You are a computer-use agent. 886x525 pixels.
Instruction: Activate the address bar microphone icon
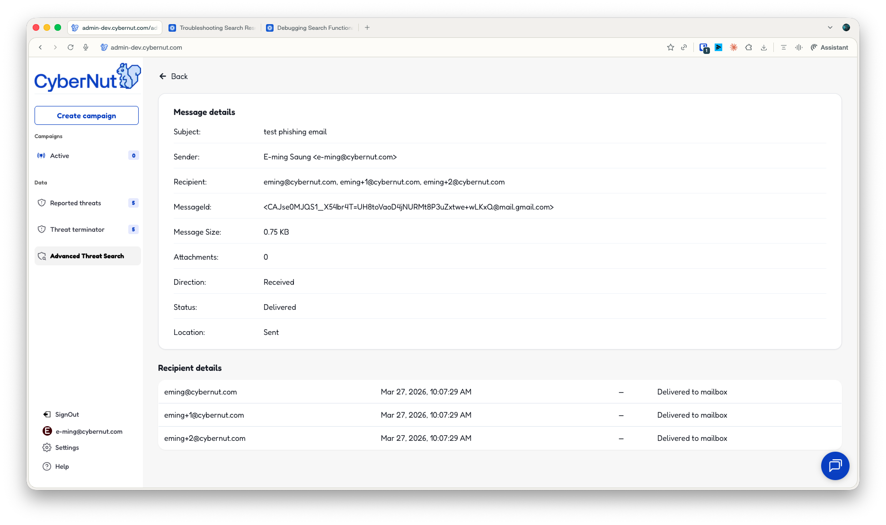coord(86,47)
